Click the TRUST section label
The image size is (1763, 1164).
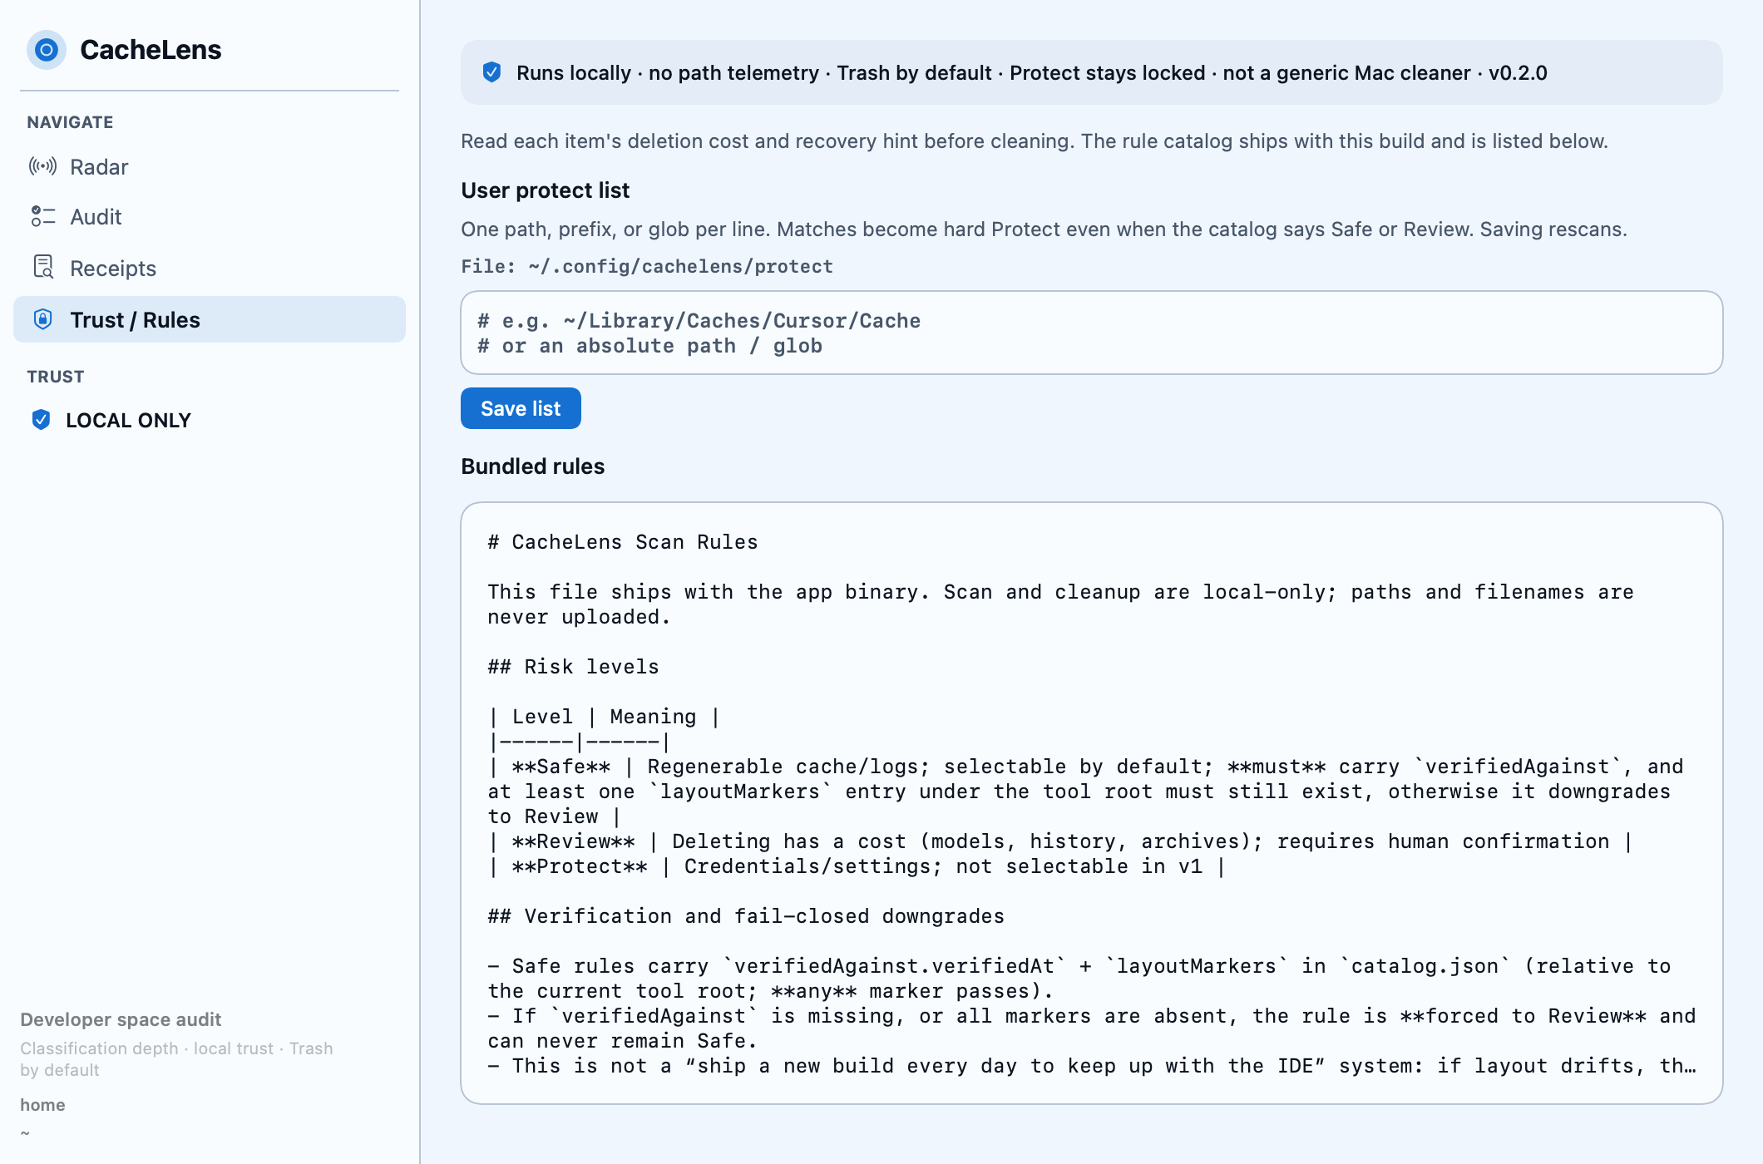(x=56, y=377)
